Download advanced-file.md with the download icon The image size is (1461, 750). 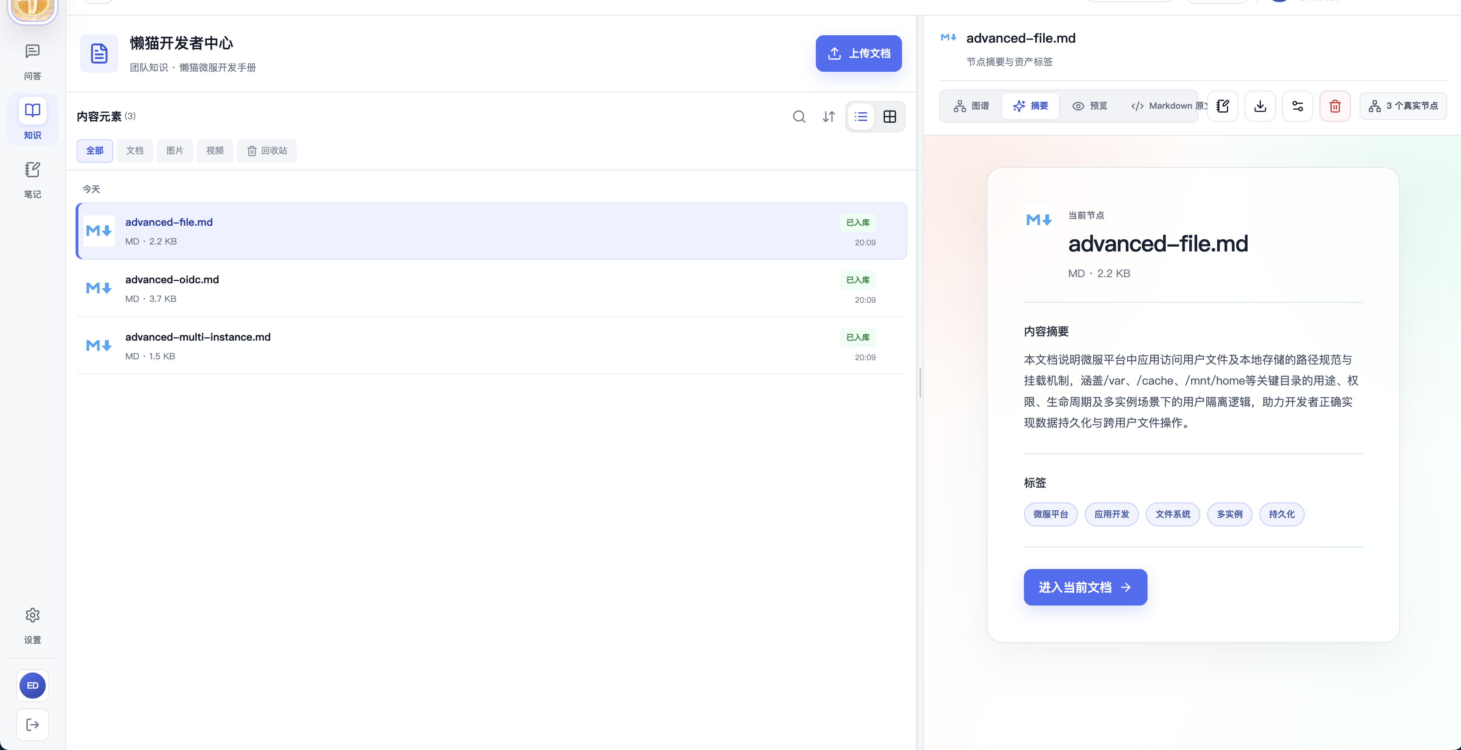click(1260, 106)
